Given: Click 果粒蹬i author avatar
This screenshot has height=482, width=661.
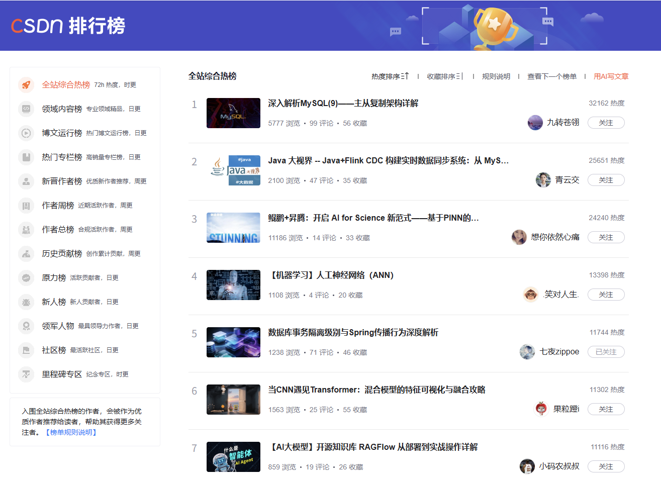Looking at the screenshot, I should (x=541, y=409).
